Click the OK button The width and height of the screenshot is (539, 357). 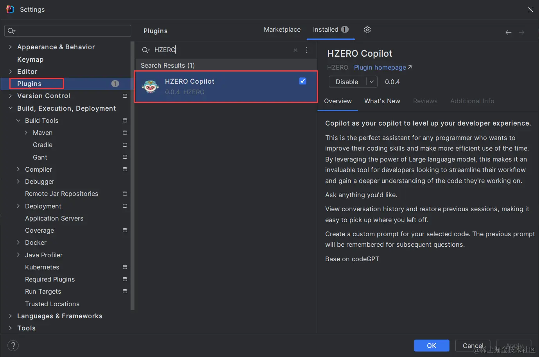pos(432,346)
